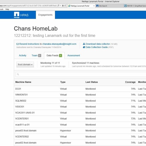This screenshot has width=146, height=146.
Task: Select the SQLINS02 machine name
Action: click(x=21, y=101)
